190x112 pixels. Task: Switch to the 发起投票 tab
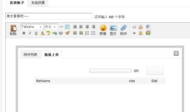click(x=38, y=3)
